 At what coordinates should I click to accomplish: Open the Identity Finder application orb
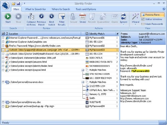coord(5,6)
